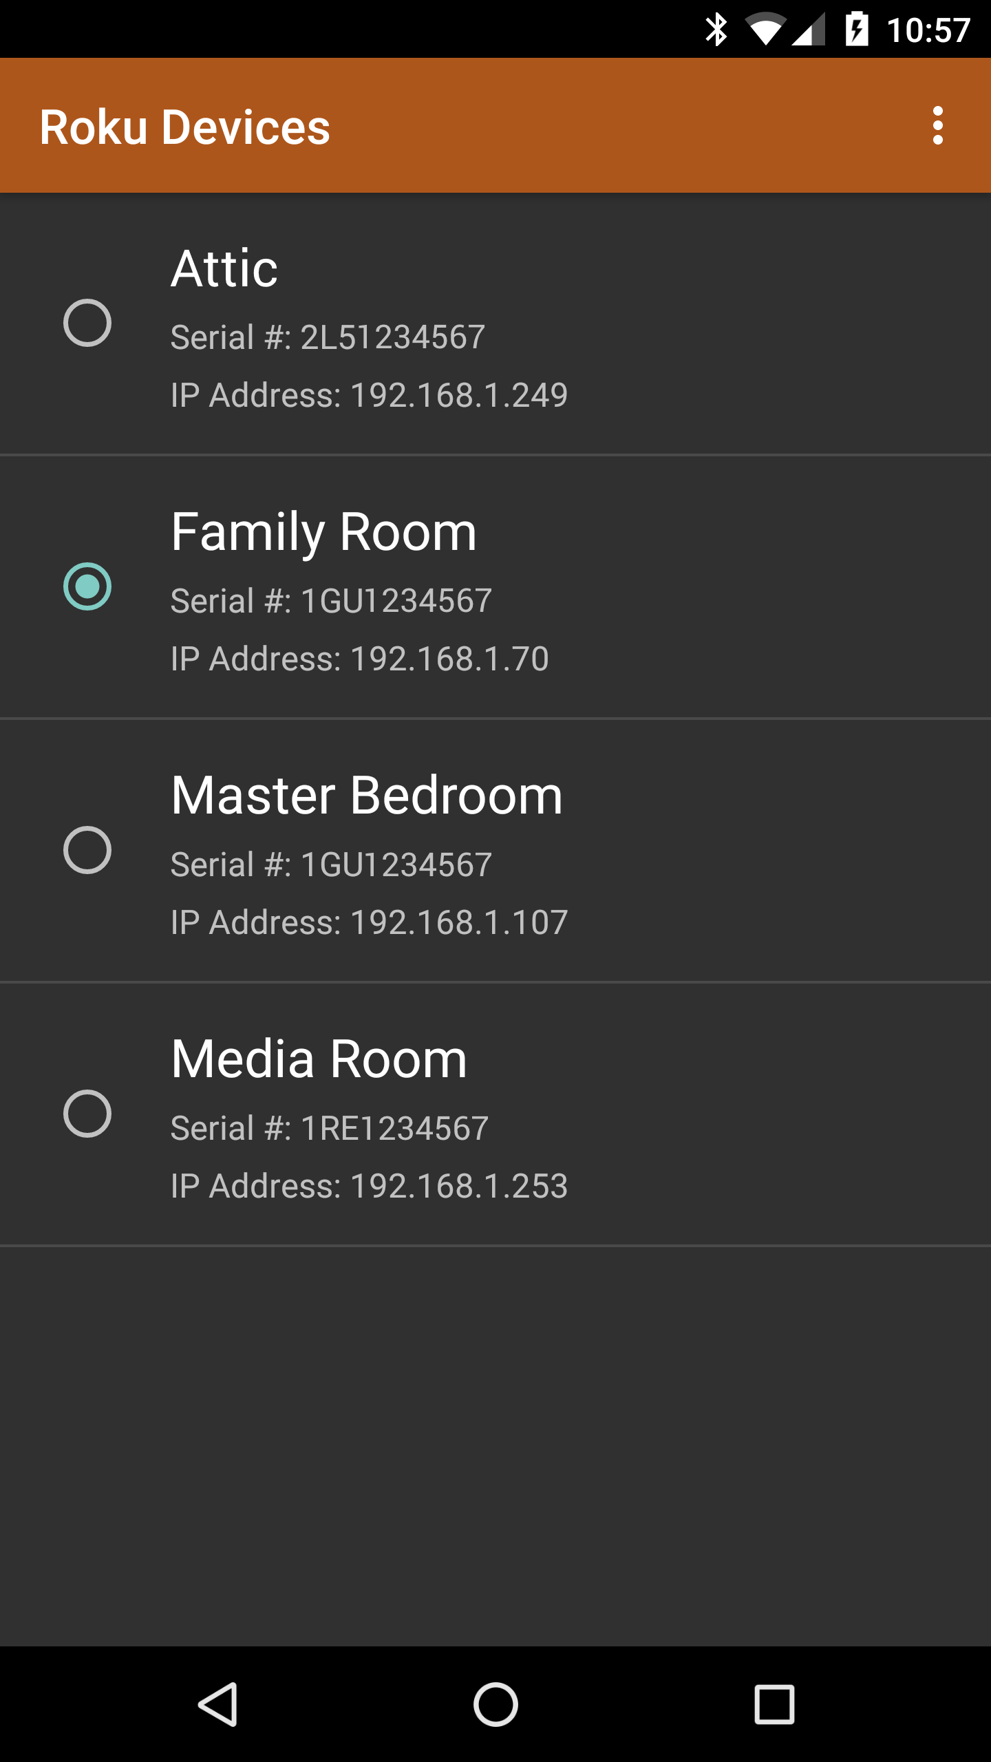Image resolution: width=991 pixels, height=1762 pixels.
Task: Select the Master Bedroom radio button
Action: (87, 850)
